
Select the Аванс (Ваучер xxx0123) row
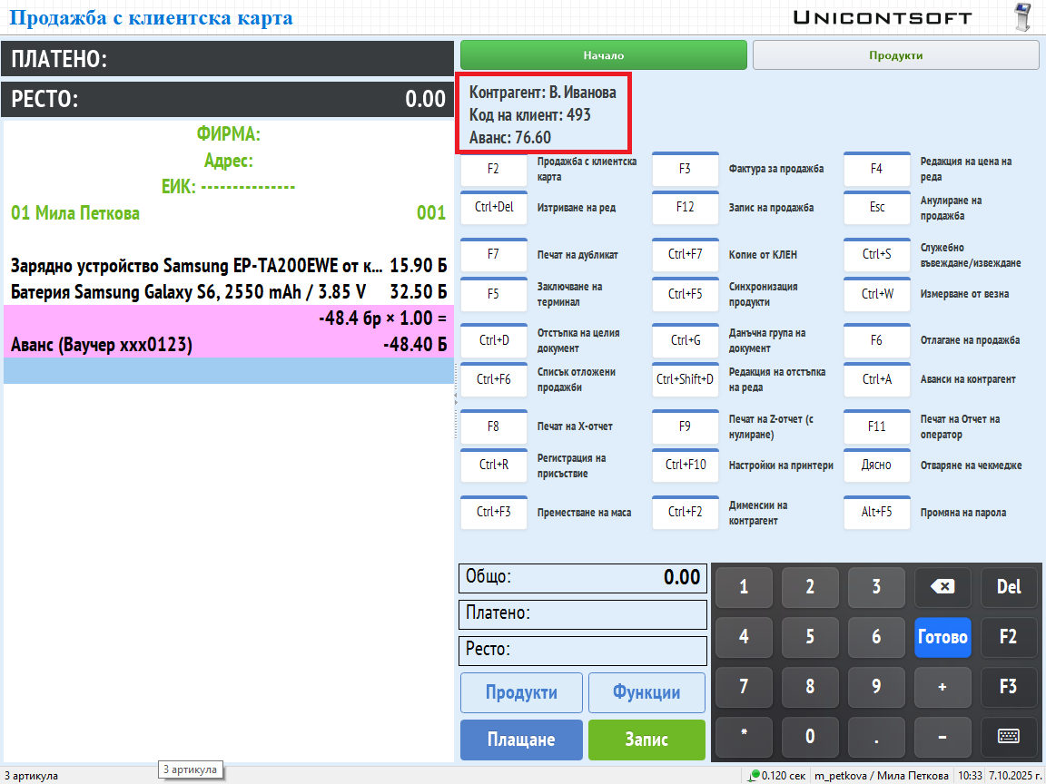(228, 346)
